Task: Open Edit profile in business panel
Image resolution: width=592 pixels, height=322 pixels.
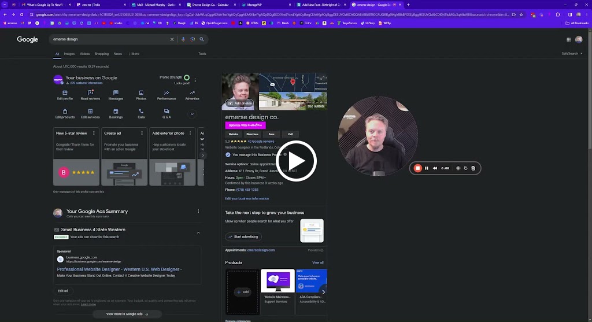Action: click(x=65, y=95)
